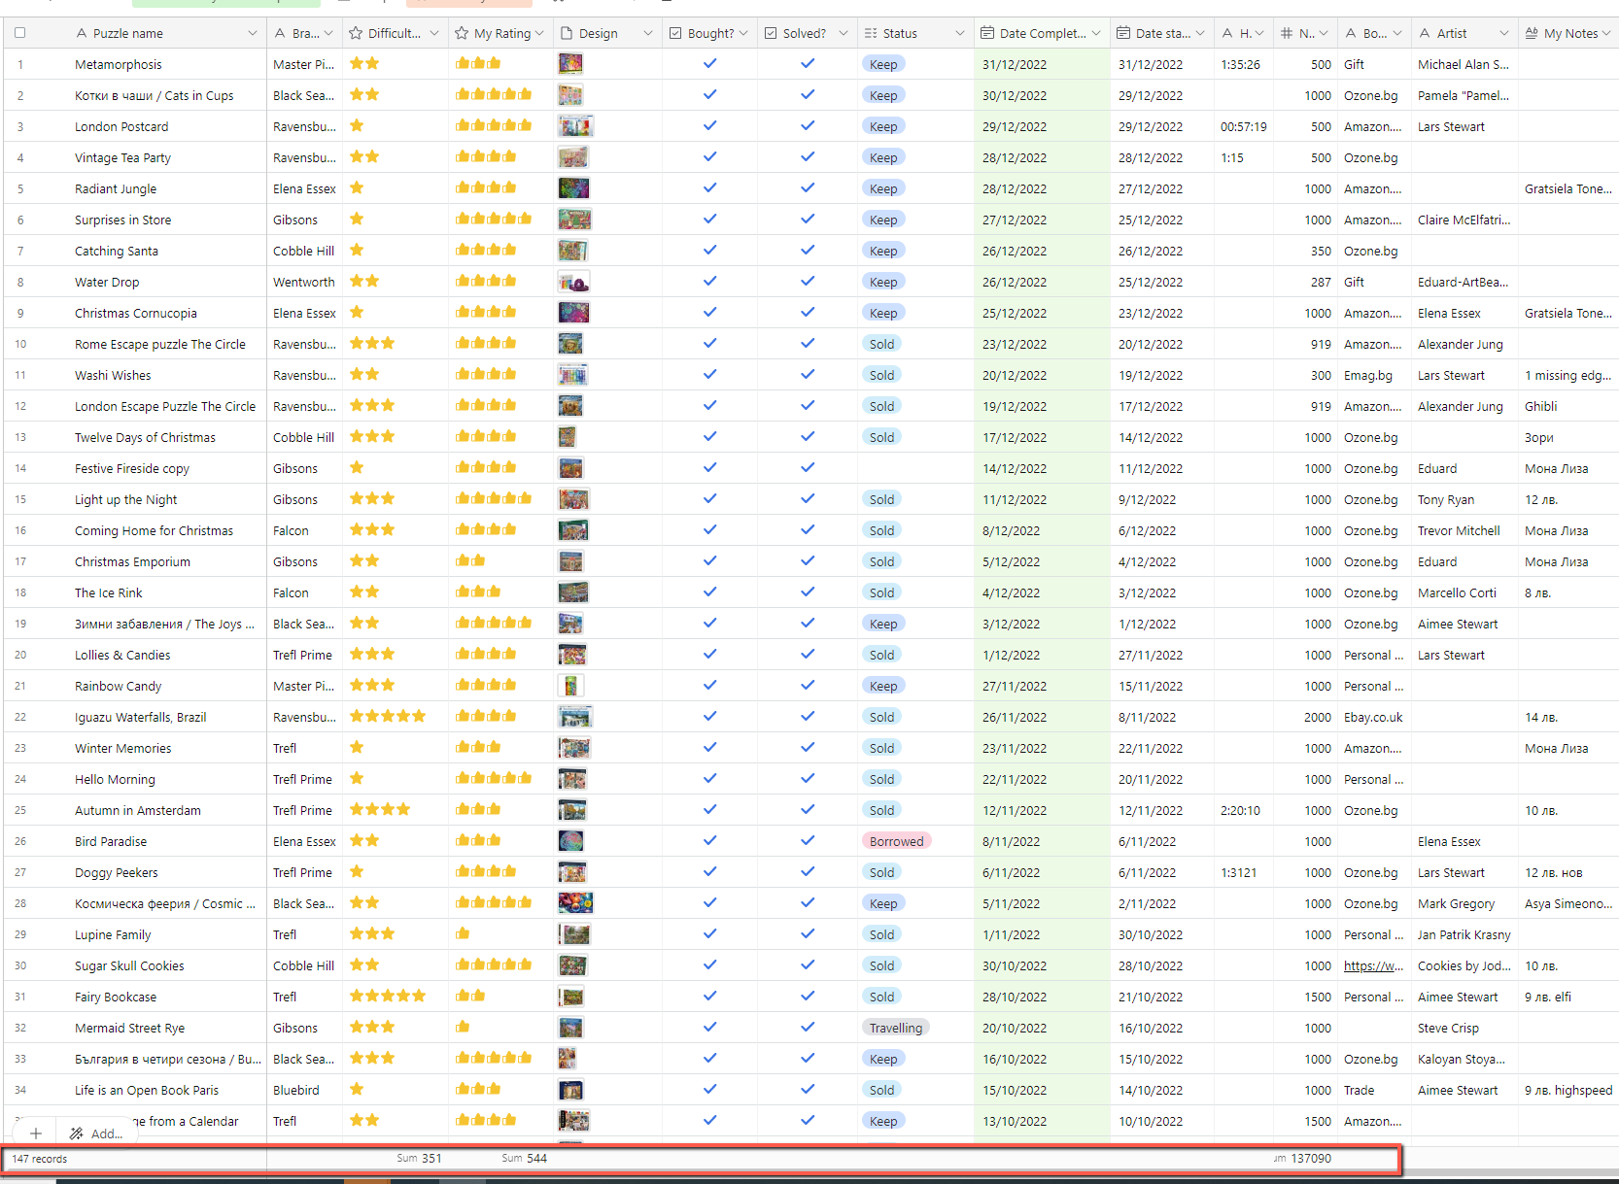Click the calendar icon in Date Completed header
Screen dimensions: 1619x1184
pyautogui.click(x=987, y=33)
